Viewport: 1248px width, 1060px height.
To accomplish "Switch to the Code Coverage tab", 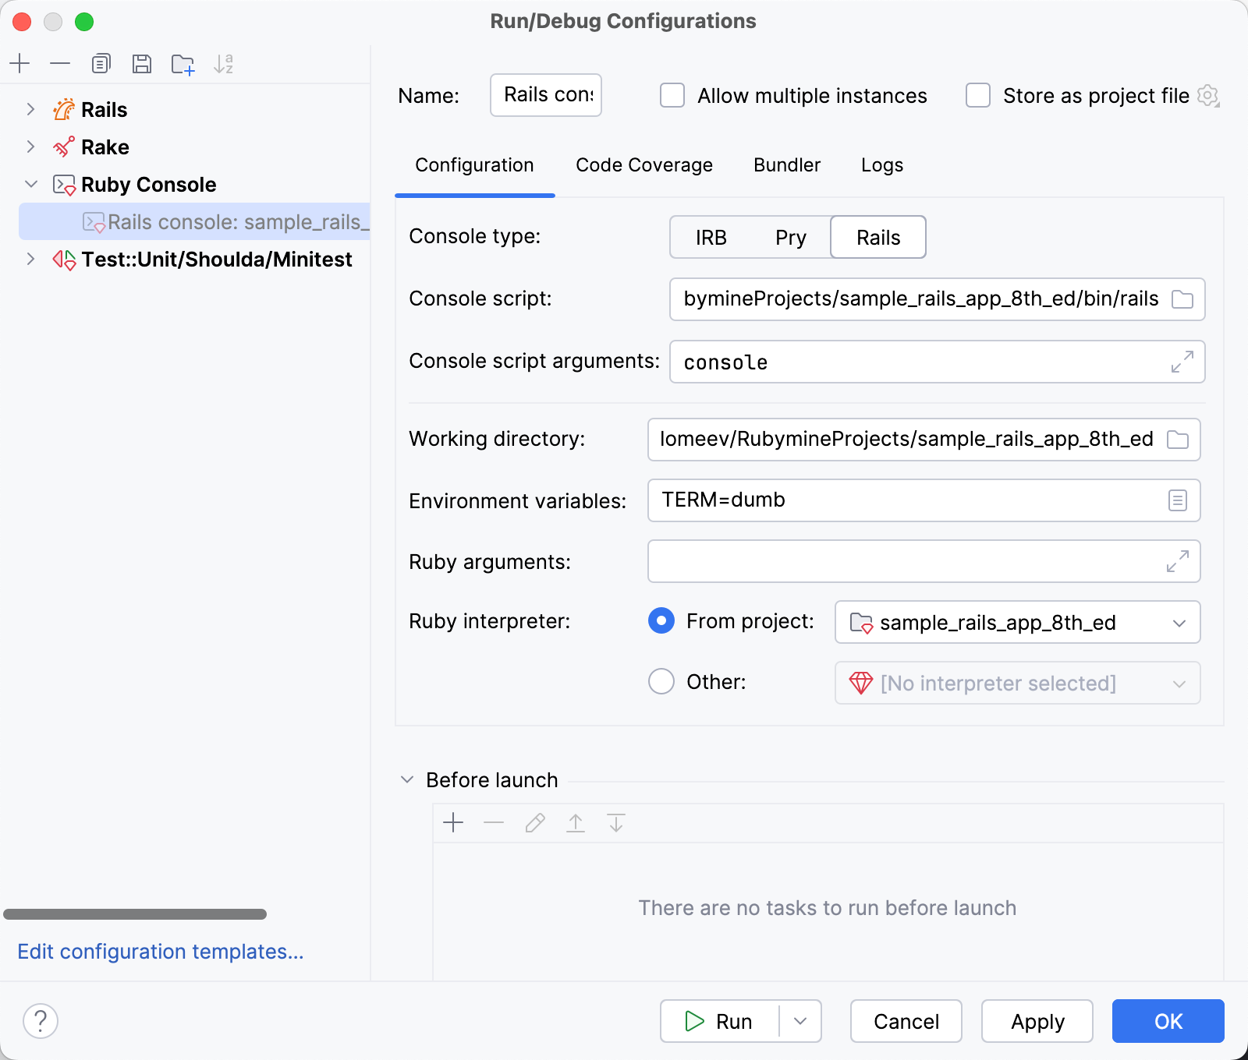I will coord(643,164).
